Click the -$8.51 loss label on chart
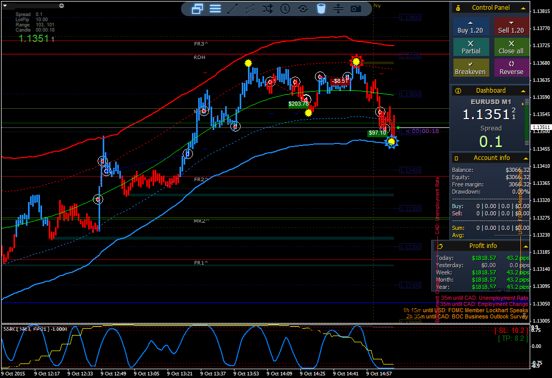The width and height of the screenshot is (552, 378). (340, 81)
